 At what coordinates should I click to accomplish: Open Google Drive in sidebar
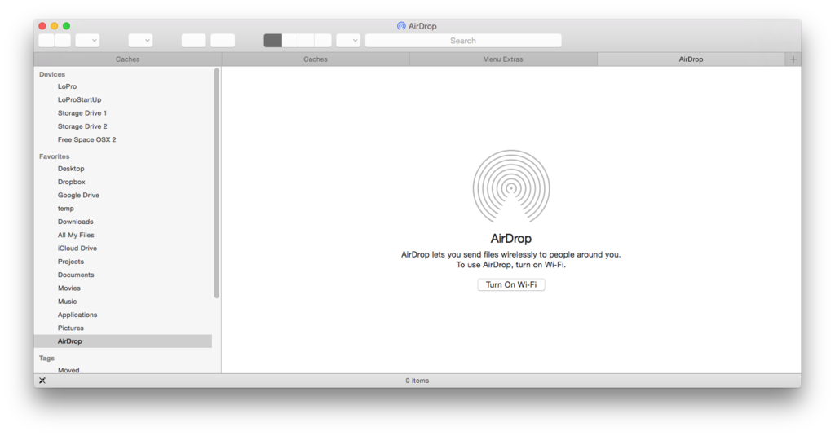tap(78, 195)
